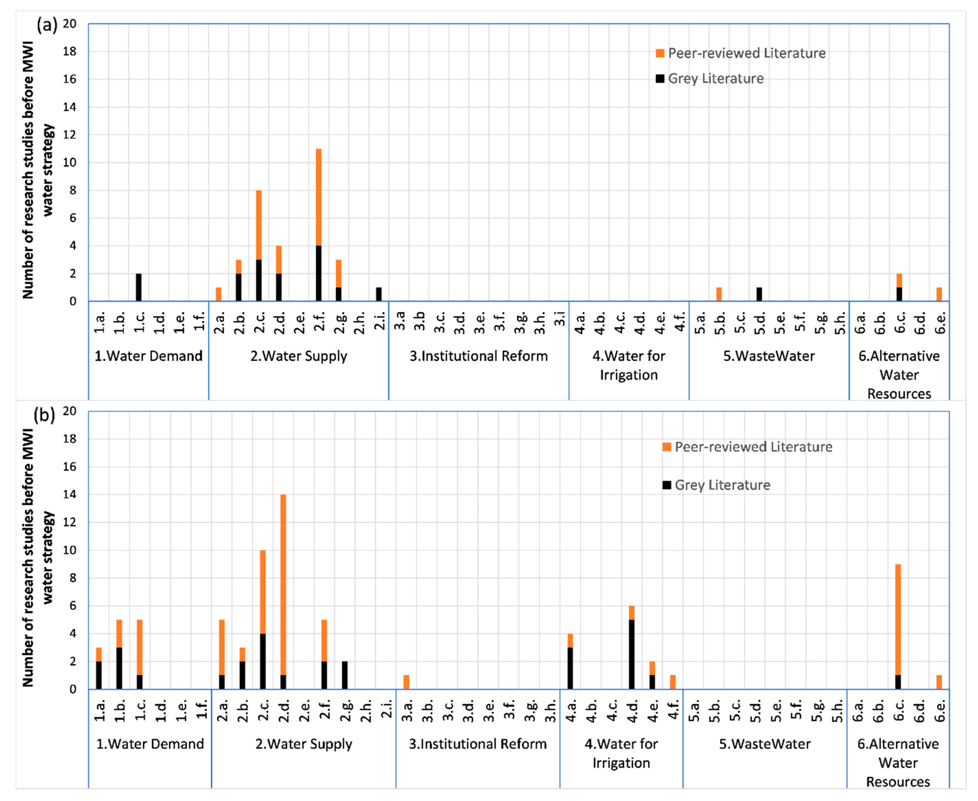Select '5.WasteWater' category label in chart (a)
This screenshot has height=801, width=978.
(x=769, y=356)
